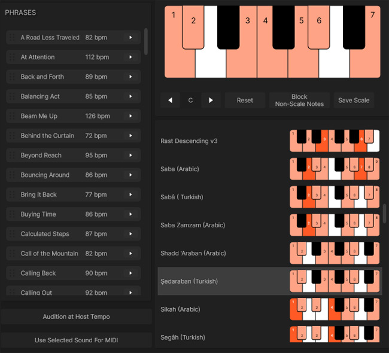Toggle Block Non-Scale Notes
Image resolution: width=389 pixels, height=353 pixels.
pyautogui.click(x=299, y=101)
